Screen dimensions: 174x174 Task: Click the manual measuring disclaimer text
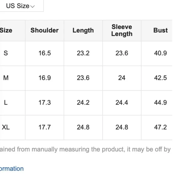[x=85, y=149]
